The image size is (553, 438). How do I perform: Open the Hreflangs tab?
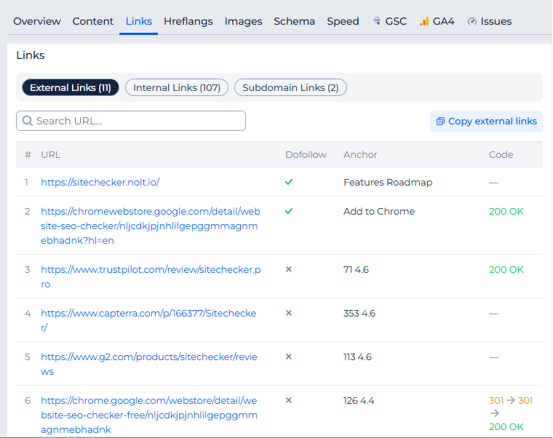click(188, 21)
